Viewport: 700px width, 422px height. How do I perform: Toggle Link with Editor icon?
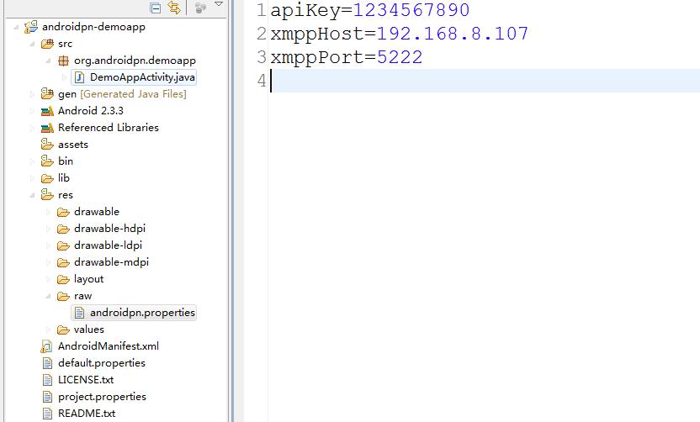[x=174, y=8]
